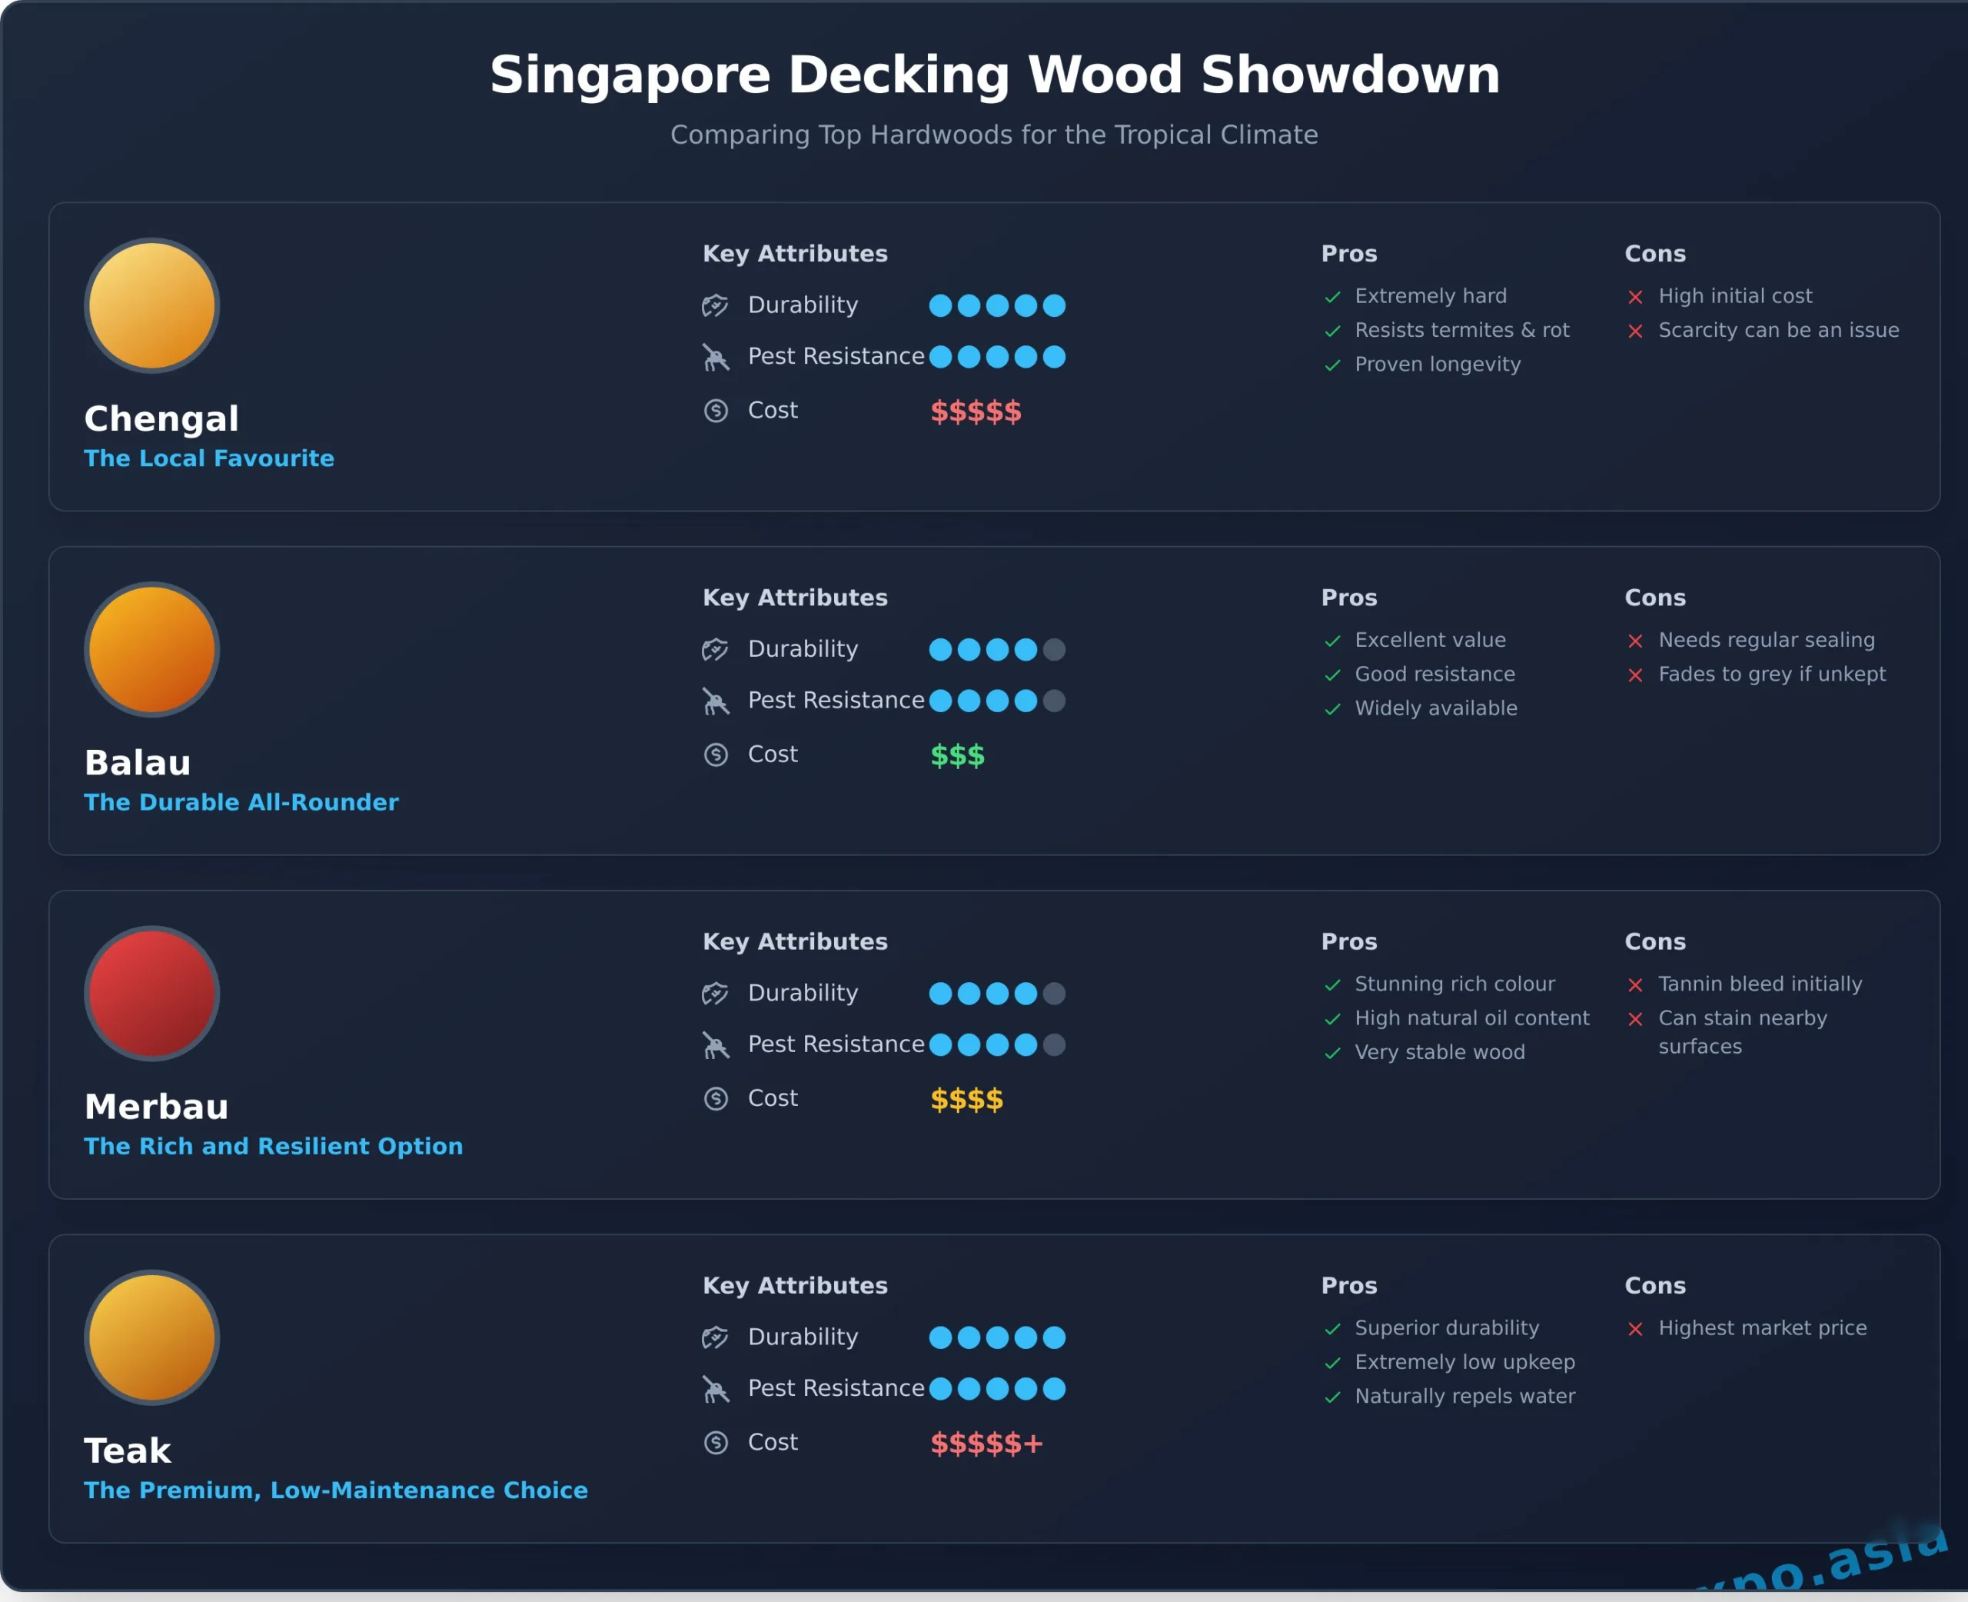The height and width of the screenshot is (1602, 1968).
Task: Click the red X beside Highest market price
Action: [x=1635, y=1330]
